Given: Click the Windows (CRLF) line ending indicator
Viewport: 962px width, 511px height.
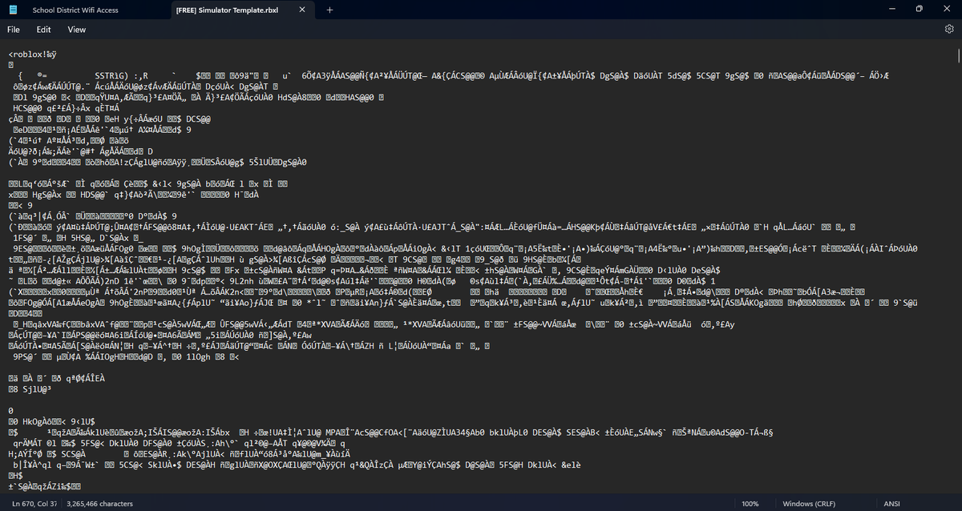Looking at the screenshot, I should click(809, 504).
